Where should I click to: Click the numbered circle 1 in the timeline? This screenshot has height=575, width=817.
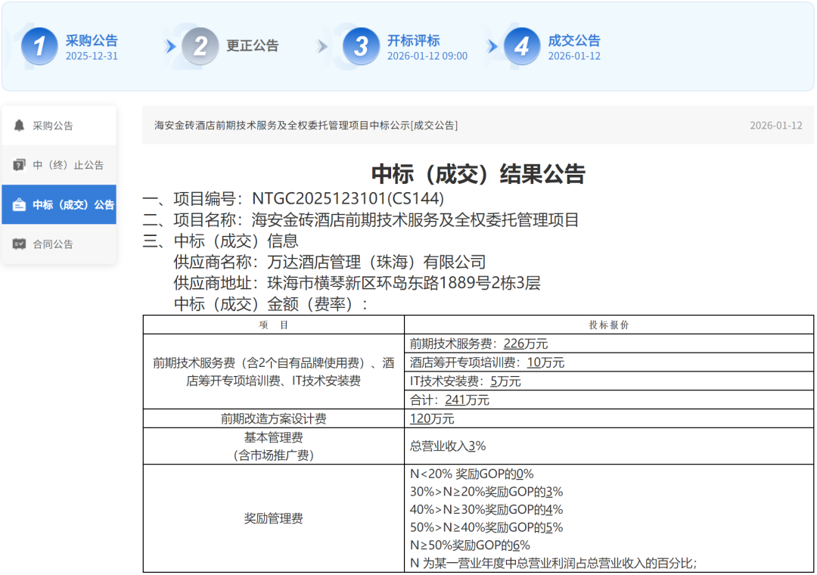[39, 45]
